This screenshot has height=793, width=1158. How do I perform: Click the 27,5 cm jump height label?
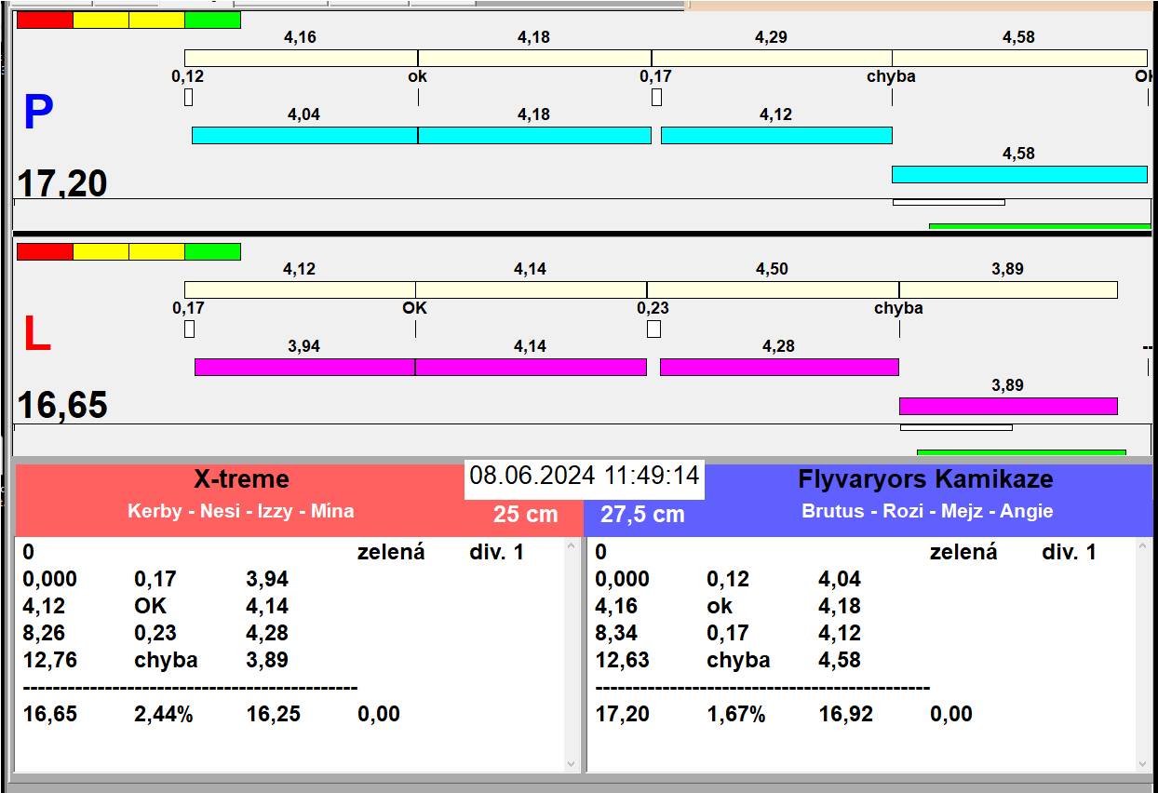click(642, 514)
